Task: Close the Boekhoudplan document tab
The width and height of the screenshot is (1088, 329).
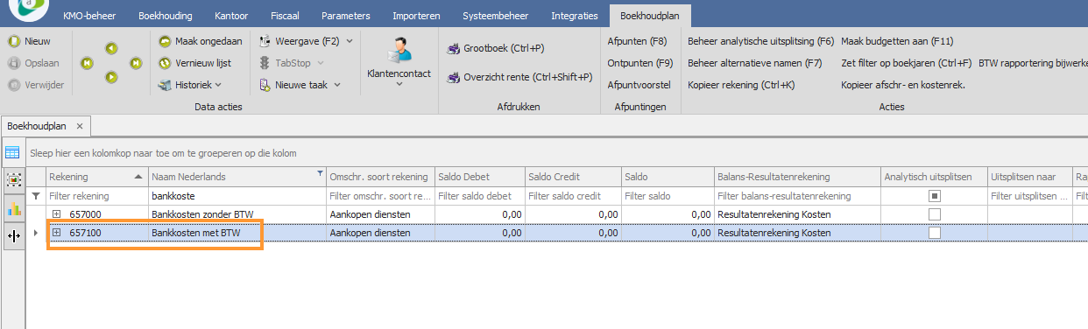Action: (x=79, y=126)
